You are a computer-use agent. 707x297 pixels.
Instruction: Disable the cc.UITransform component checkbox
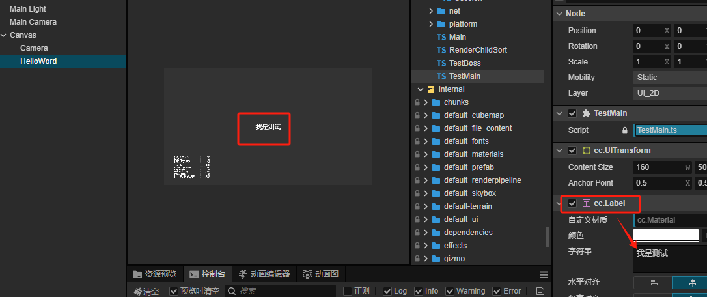(572, 150)
